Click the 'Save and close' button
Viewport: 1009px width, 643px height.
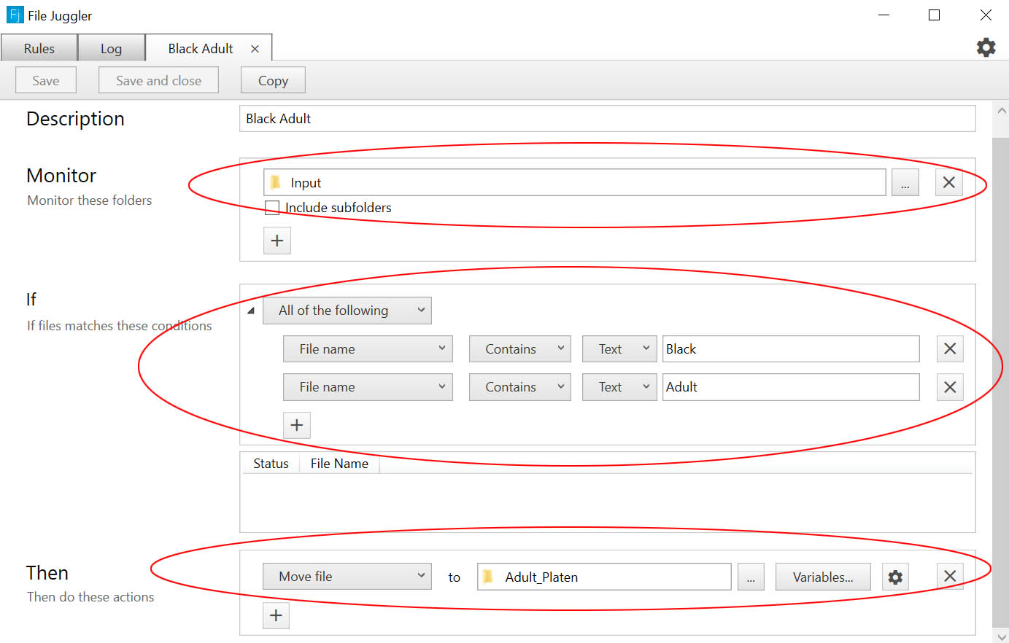pyautogui.click(x=158, y=79)
